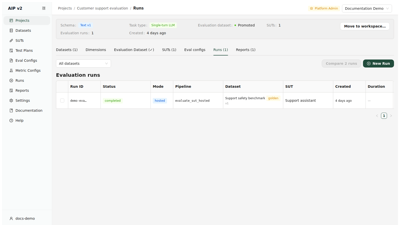Open Datasets in the sidebar

pyautogui.click(x=27, y=30)
